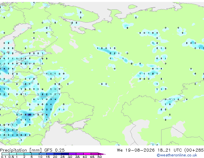Click the legend arrow tip above 50

coord(102,154)
